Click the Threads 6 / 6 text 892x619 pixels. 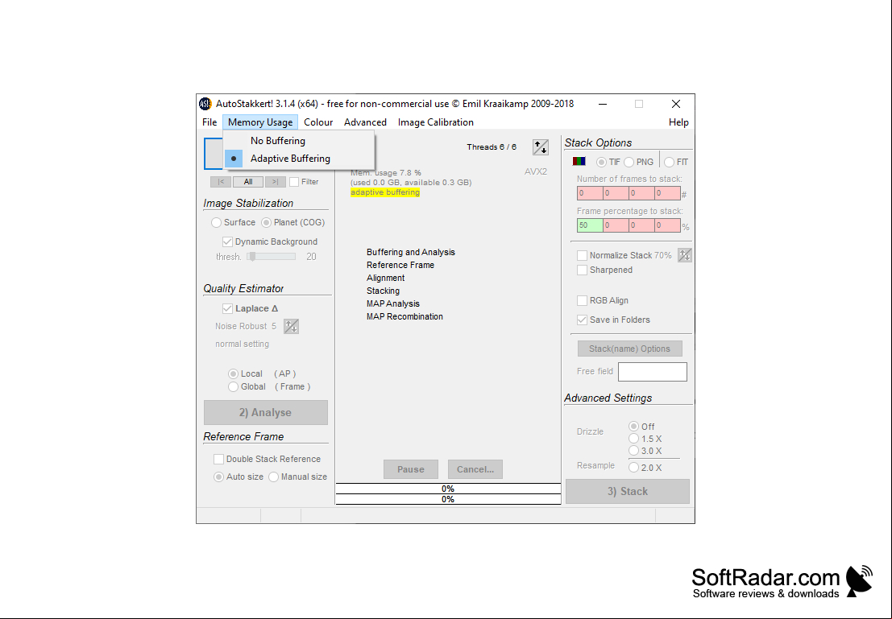pos(492,147)
